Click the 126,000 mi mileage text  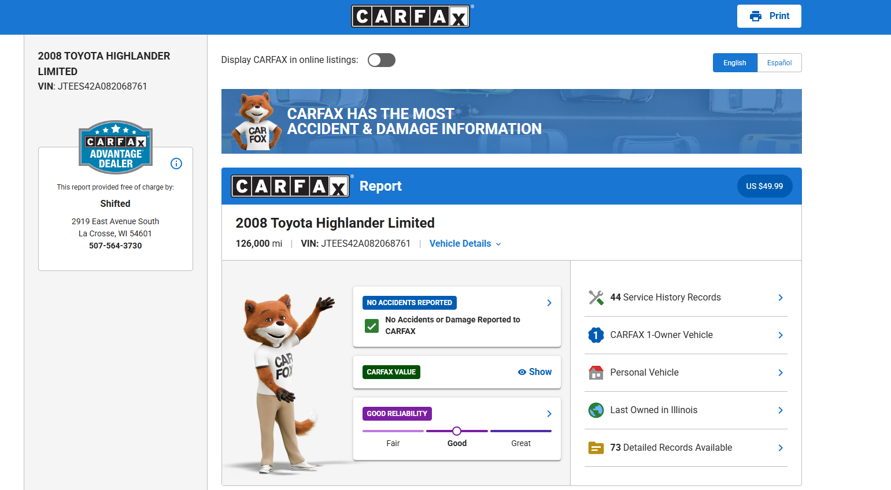point(259,244)
